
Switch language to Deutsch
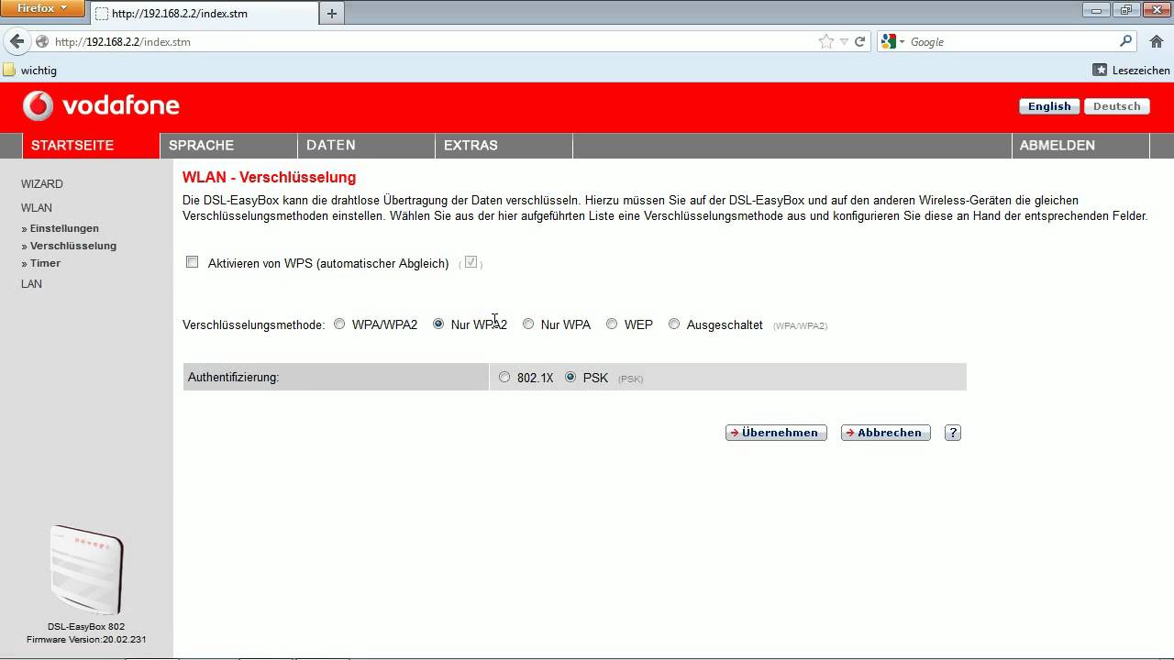click(x=1116, y=106)
